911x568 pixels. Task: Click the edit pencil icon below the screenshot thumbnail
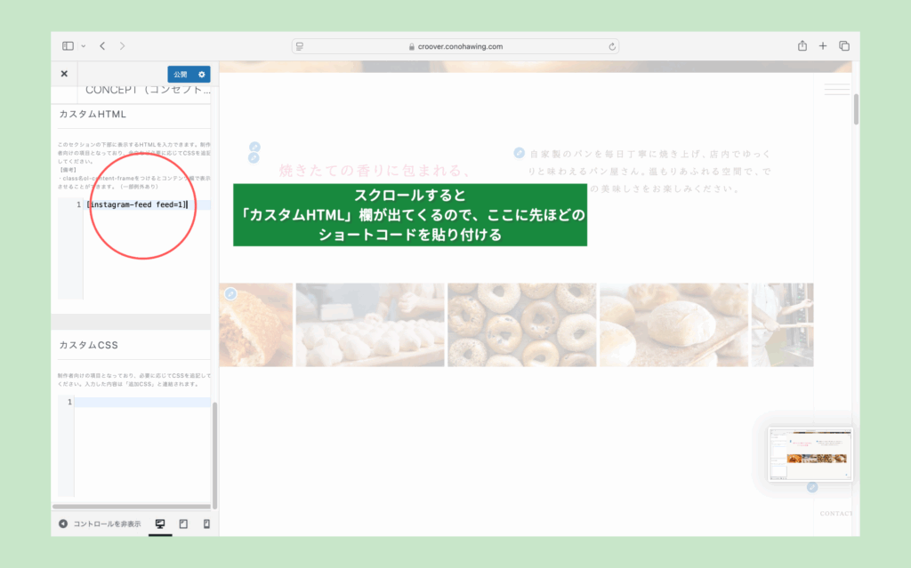(812, 487)
